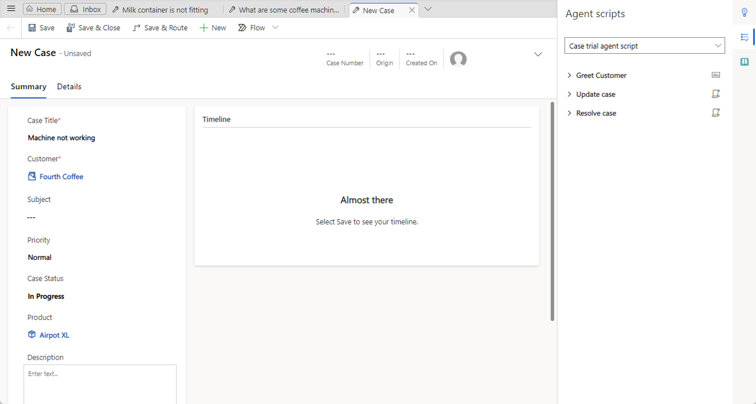Viewport: 756px width, 404px height.
Task: Open the Fourth Coffee customer link
Action: point(61,176)
